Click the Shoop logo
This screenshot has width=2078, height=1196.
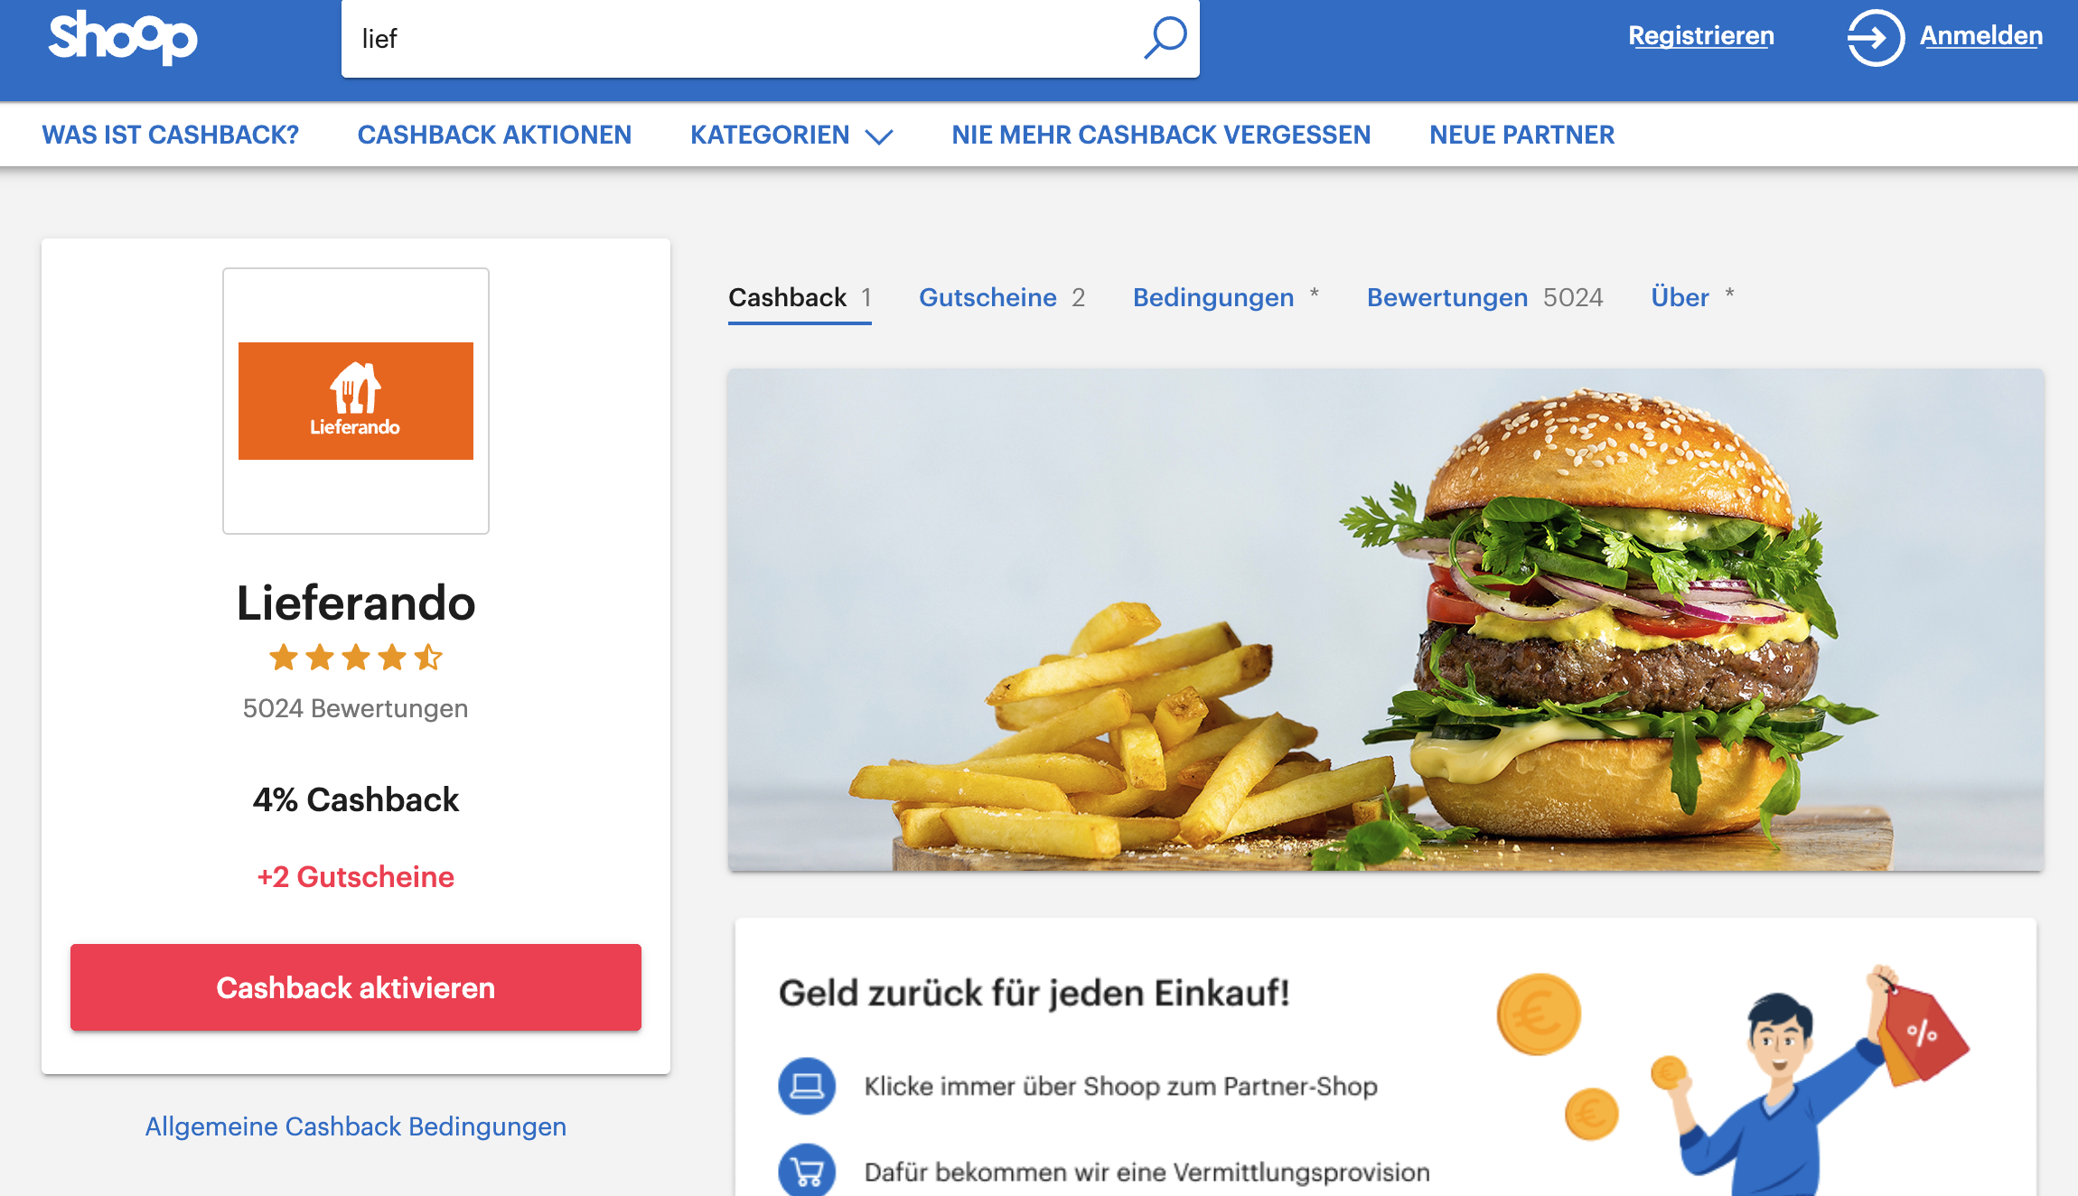point(123,37)
